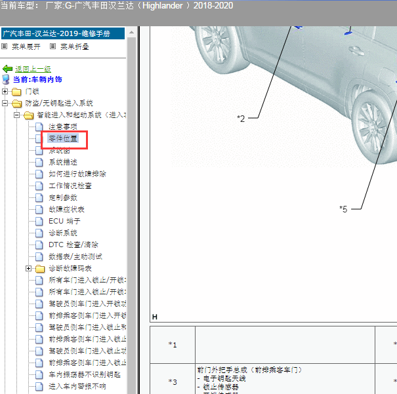Click the document icon beside 注意事项
The width and height of the screenshot is (397, 394).
(39, 127)
